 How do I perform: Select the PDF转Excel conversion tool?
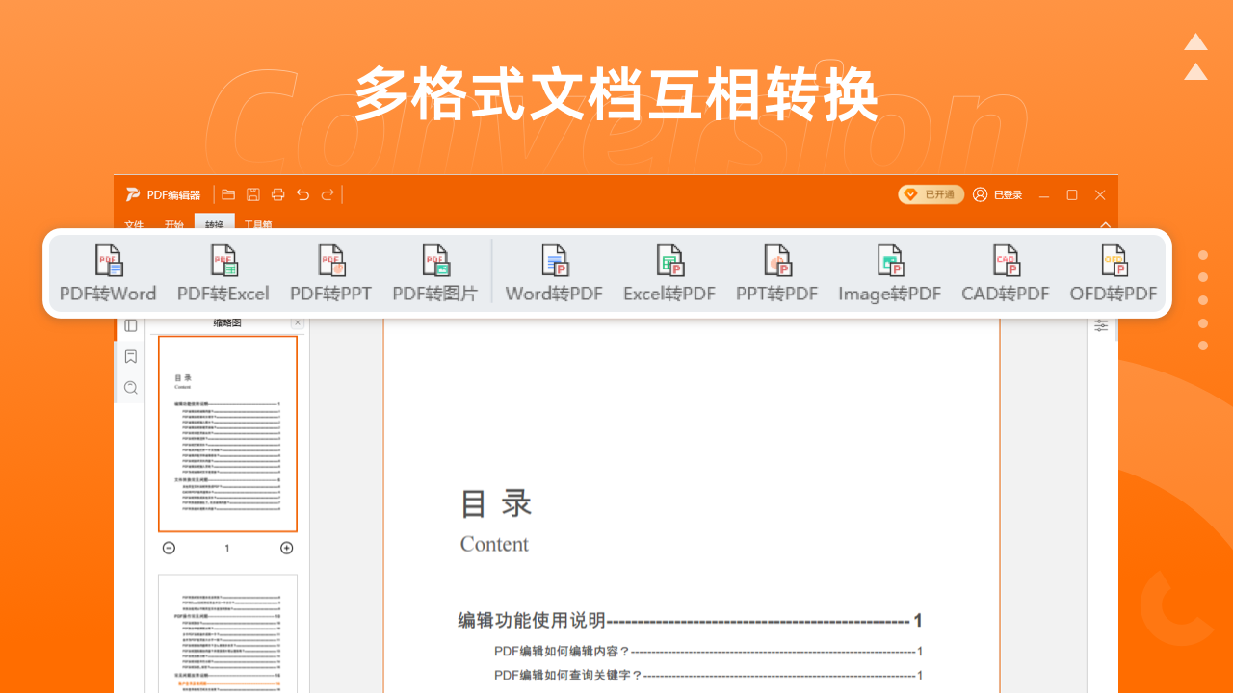pos(223,273)
